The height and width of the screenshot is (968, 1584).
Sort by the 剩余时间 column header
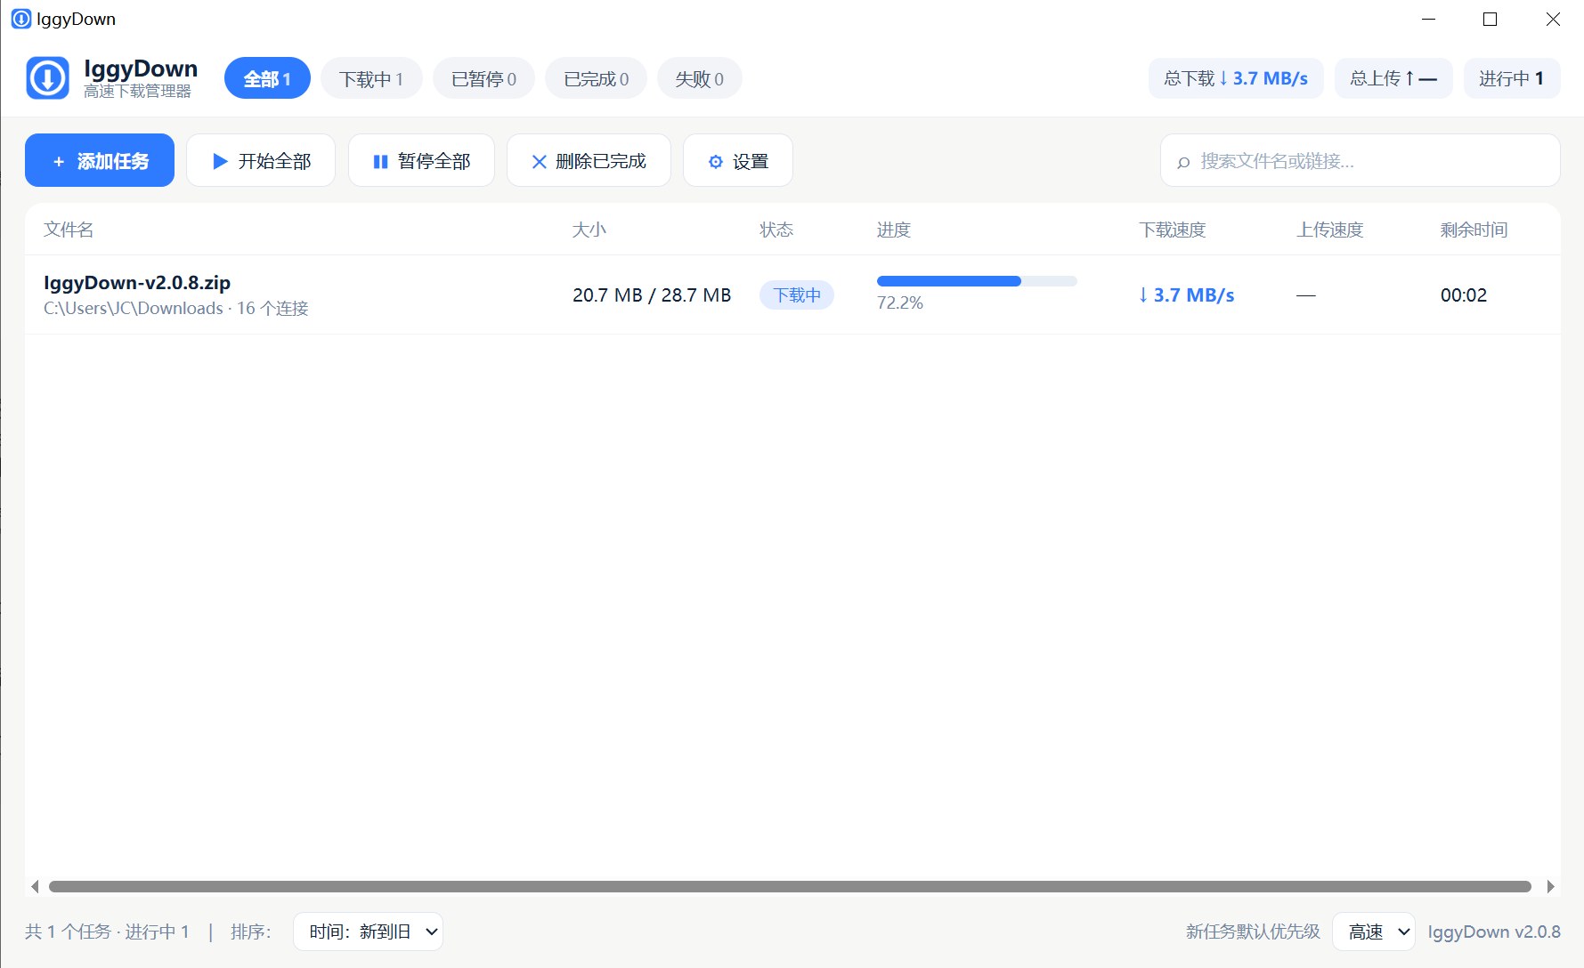tap(1474, 230)
